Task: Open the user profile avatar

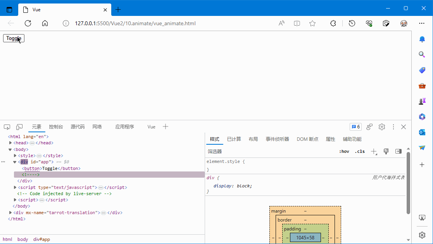Action: 404,23
